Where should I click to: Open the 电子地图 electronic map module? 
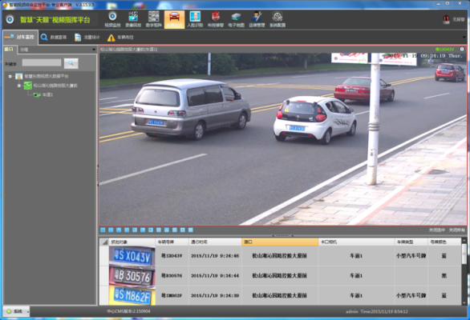coord(236,19)
